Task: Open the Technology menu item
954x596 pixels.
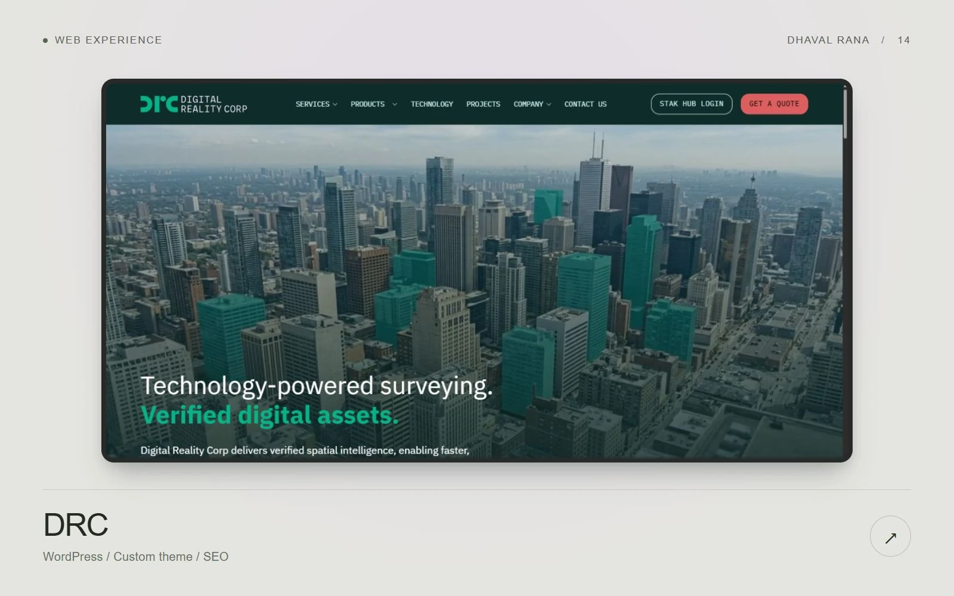Action: point(432,104)
